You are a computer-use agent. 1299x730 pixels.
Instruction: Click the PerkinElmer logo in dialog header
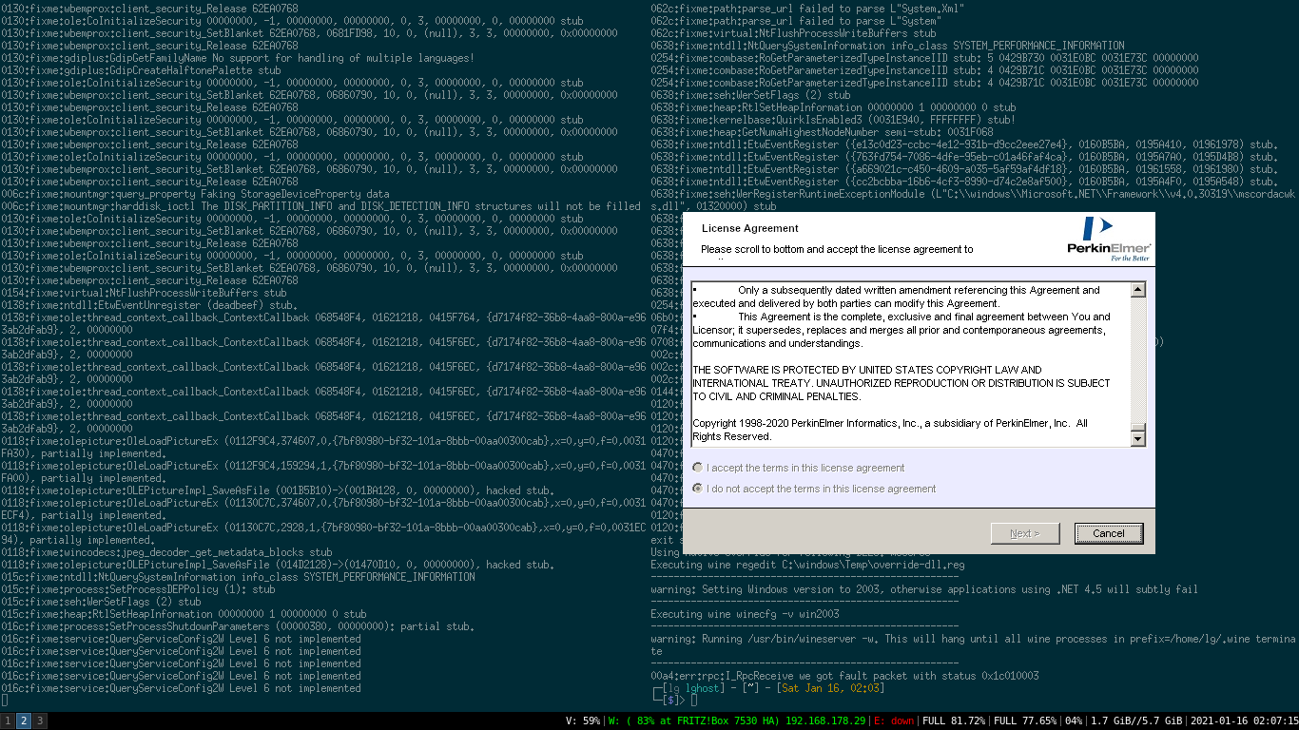[x=1109, y=240]
